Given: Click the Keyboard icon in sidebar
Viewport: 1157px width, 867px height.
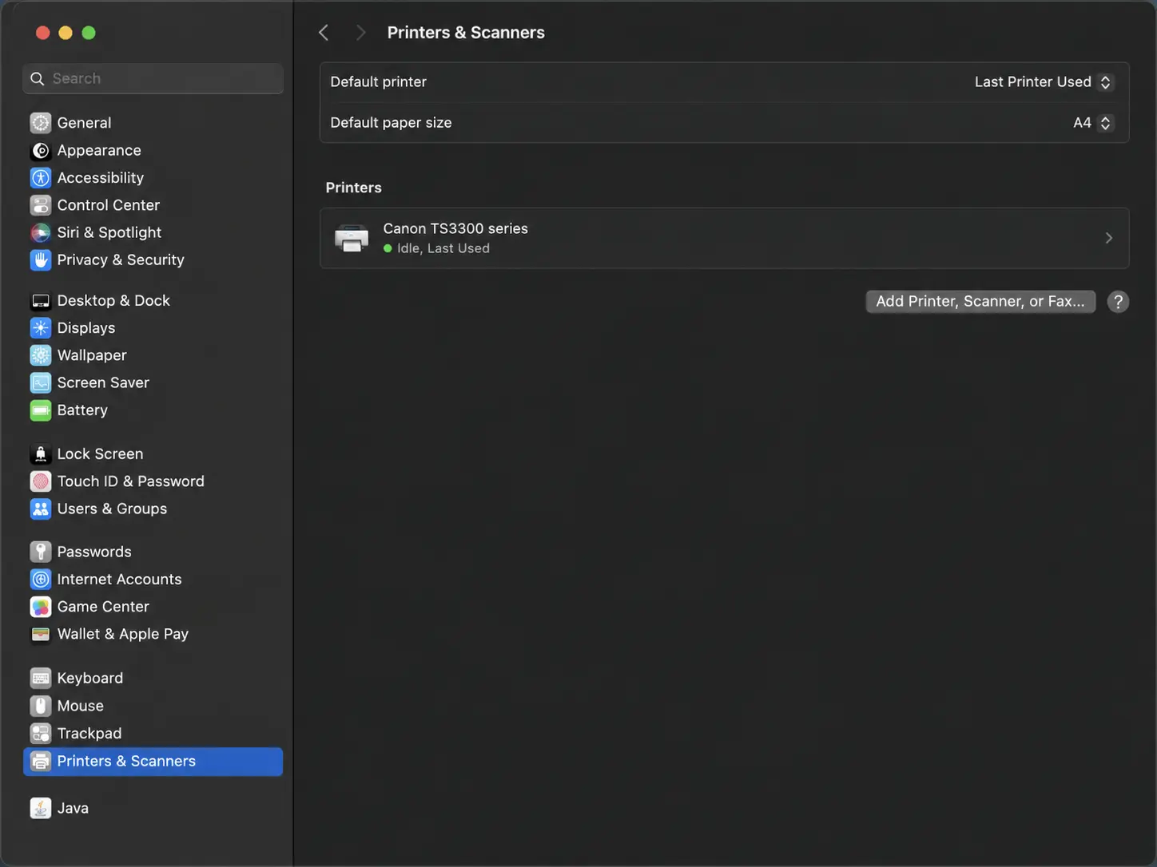Looking at the screenshot, I should (41, 679).
